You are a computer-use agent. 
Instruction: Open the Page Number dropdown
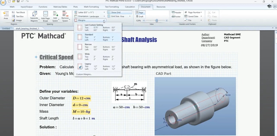(x=194, y=12)
